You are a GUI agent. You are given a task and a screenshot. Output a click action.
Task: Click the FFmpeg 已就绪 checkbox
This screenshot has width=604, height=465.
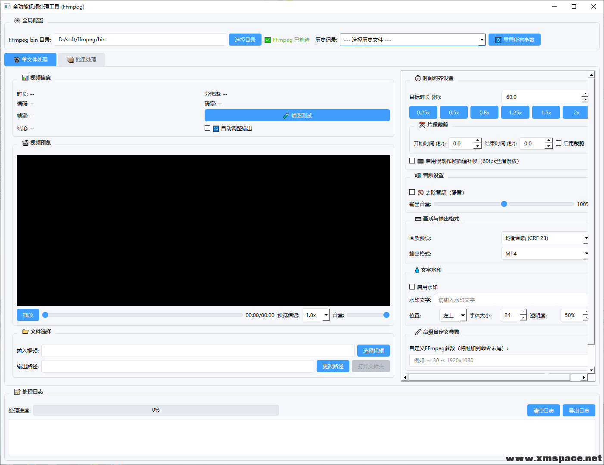[268, 40]
